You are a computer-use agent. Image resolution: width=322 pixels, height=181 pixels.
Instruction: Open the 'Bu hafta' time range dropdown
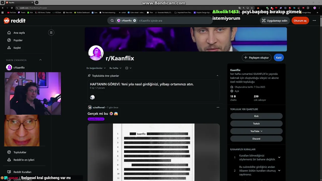pos(115,68)
